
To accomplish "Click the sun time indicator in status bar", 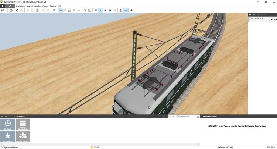I will tap(92, 148).
